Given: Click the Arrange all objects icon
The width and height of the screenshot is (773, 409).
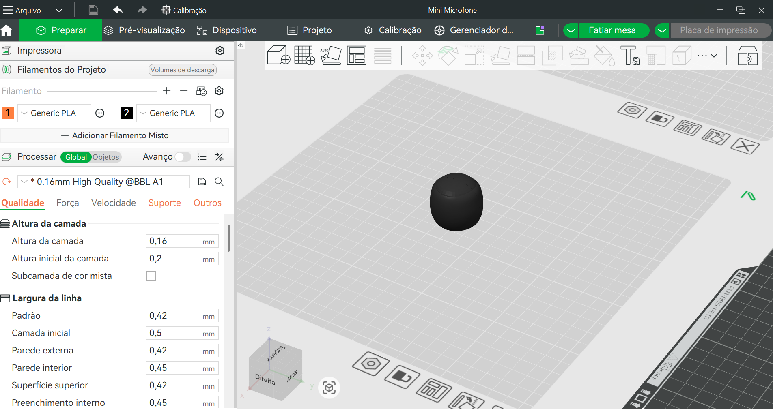Looking at the screenshot, I should point(357,55).
